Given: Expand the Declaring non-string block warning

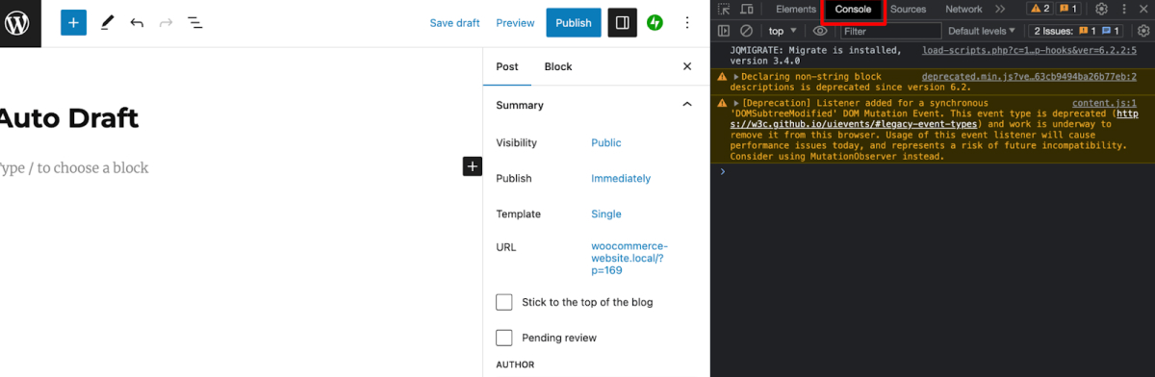Looking at the screenshot, I should [x=736, y=76].
